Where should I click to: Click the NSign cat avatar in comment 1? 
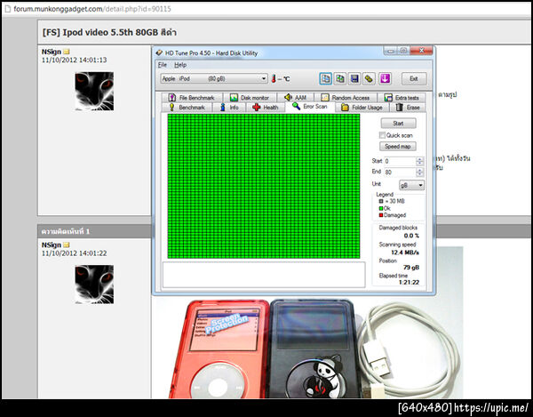[x=94, y=285]
